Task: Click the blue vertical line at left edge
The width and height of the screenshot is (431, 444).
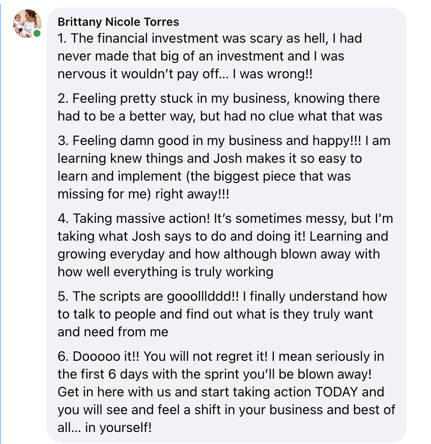Action: (1, 222)
